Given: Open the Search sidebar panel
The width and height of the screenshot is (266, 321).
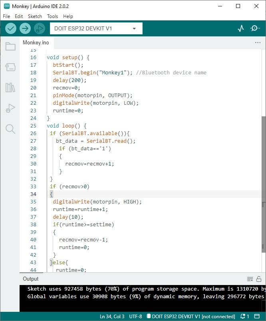Looking at the screenshot, I should [10, 129].
